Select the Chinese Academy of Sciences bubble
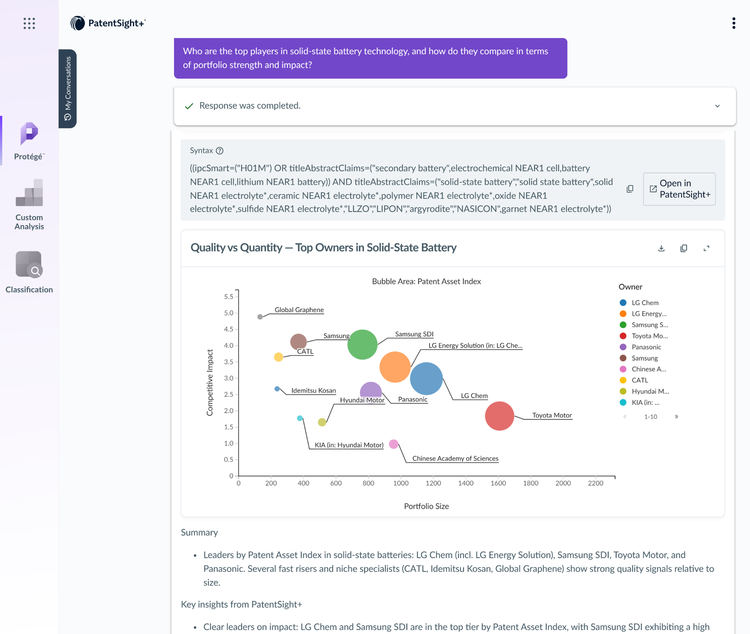The height and width of the screenshot is (634, 750). [393, 444]
